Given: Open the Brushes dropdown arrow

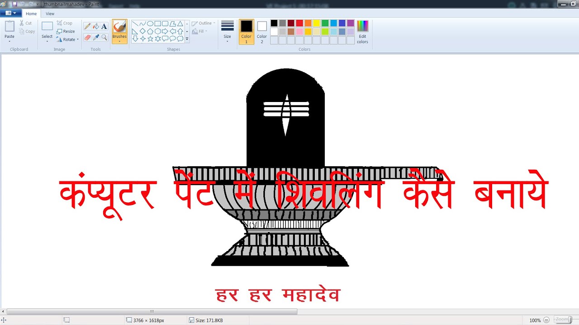Looking at the screenshot, I should click(x=119, y=41).
